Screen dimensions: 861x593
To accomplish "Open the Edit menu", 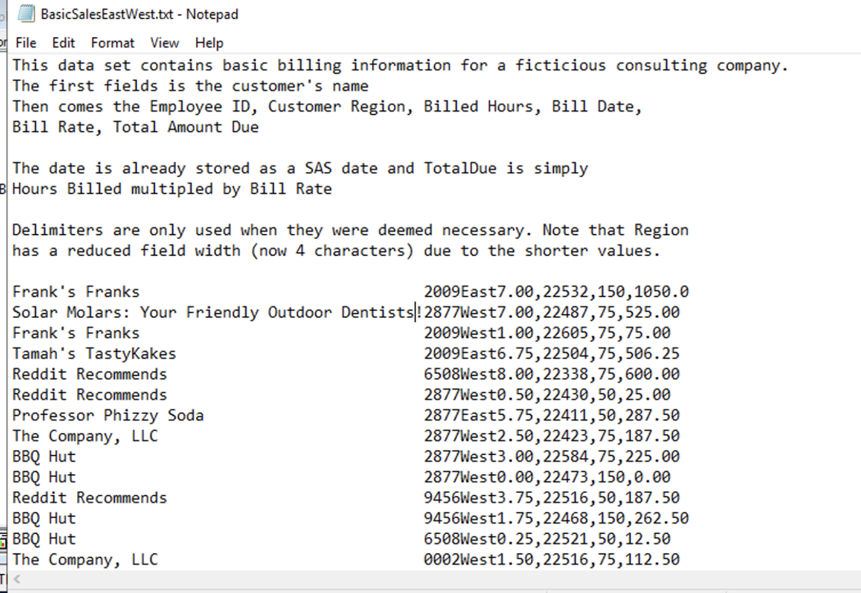I will (x=63, y=43).
